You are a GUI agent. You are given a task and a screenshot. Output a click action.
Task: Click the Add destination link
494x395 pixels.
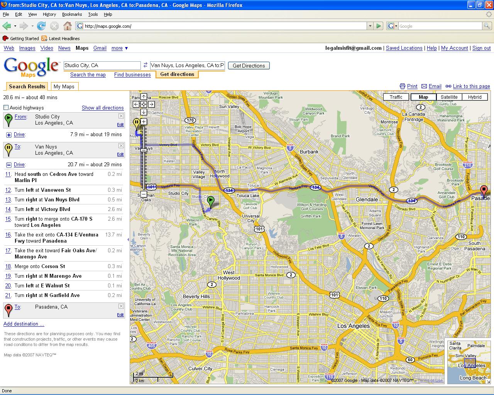[x=24, y=324]
